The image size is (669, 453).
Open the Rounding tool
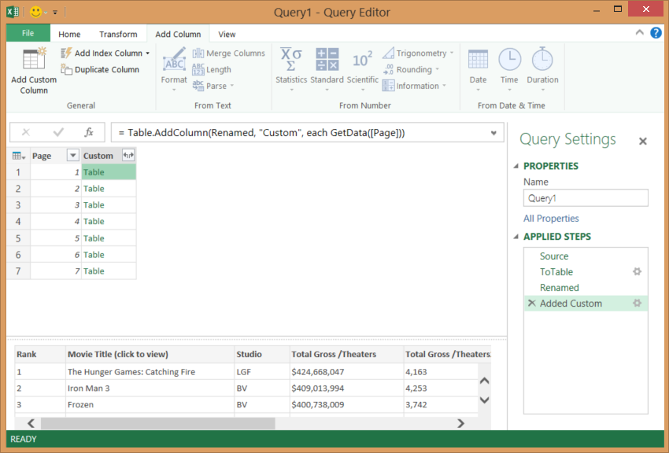(411, 69)
